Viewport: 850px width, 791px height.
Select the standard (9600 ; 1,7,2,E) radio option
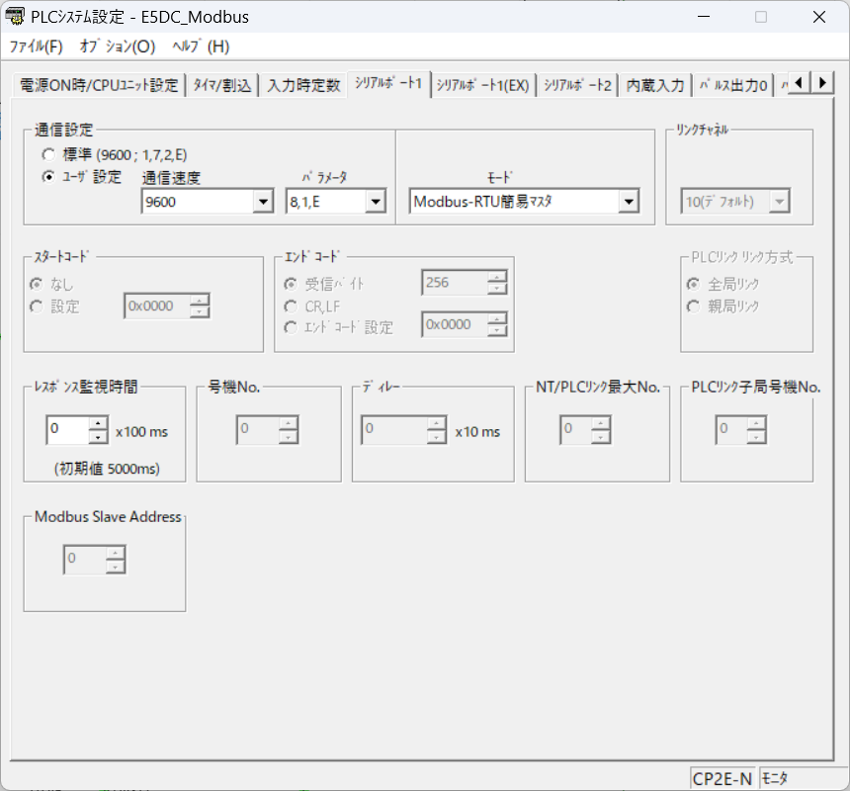pyautogui.click(x=48, y=155)
